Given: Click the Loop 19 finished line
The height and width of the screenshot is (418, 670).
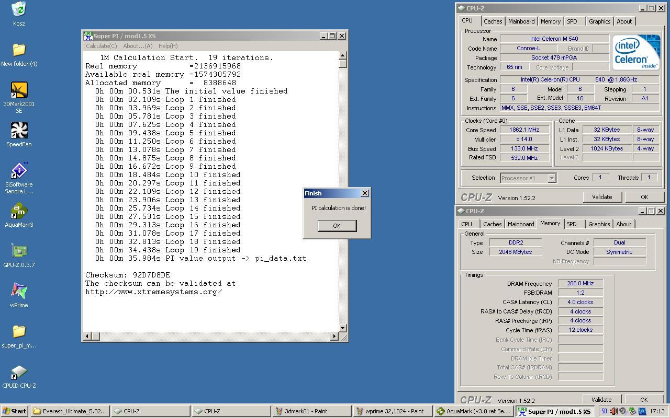Looking at the screenshot, I should point(168,250).
